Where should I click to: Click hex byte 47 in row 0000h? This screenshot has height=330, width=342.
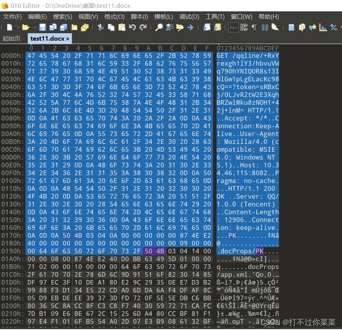pos(31,56)
